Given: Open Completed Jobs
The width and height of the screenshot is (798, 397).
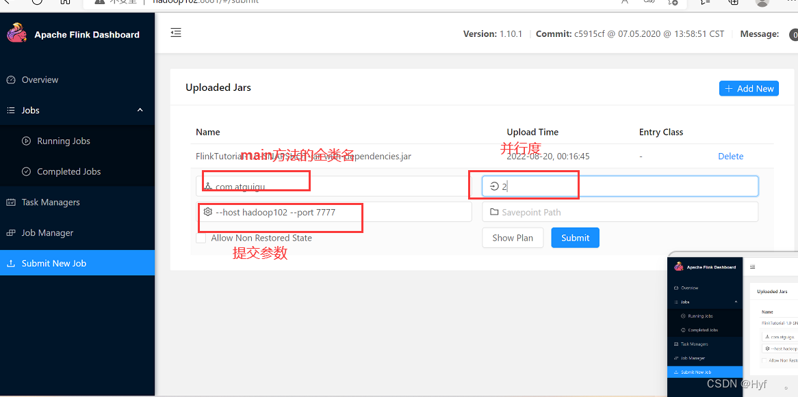Looking at the screenshot, I should (77, 172).
